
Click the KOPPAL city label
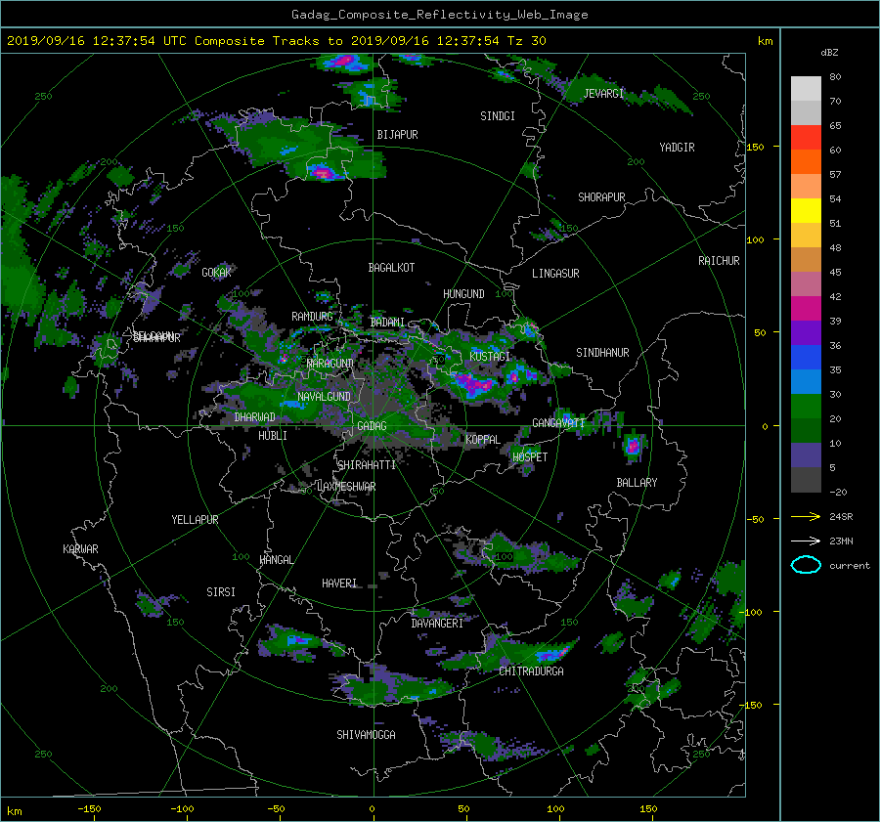point(483,440)
